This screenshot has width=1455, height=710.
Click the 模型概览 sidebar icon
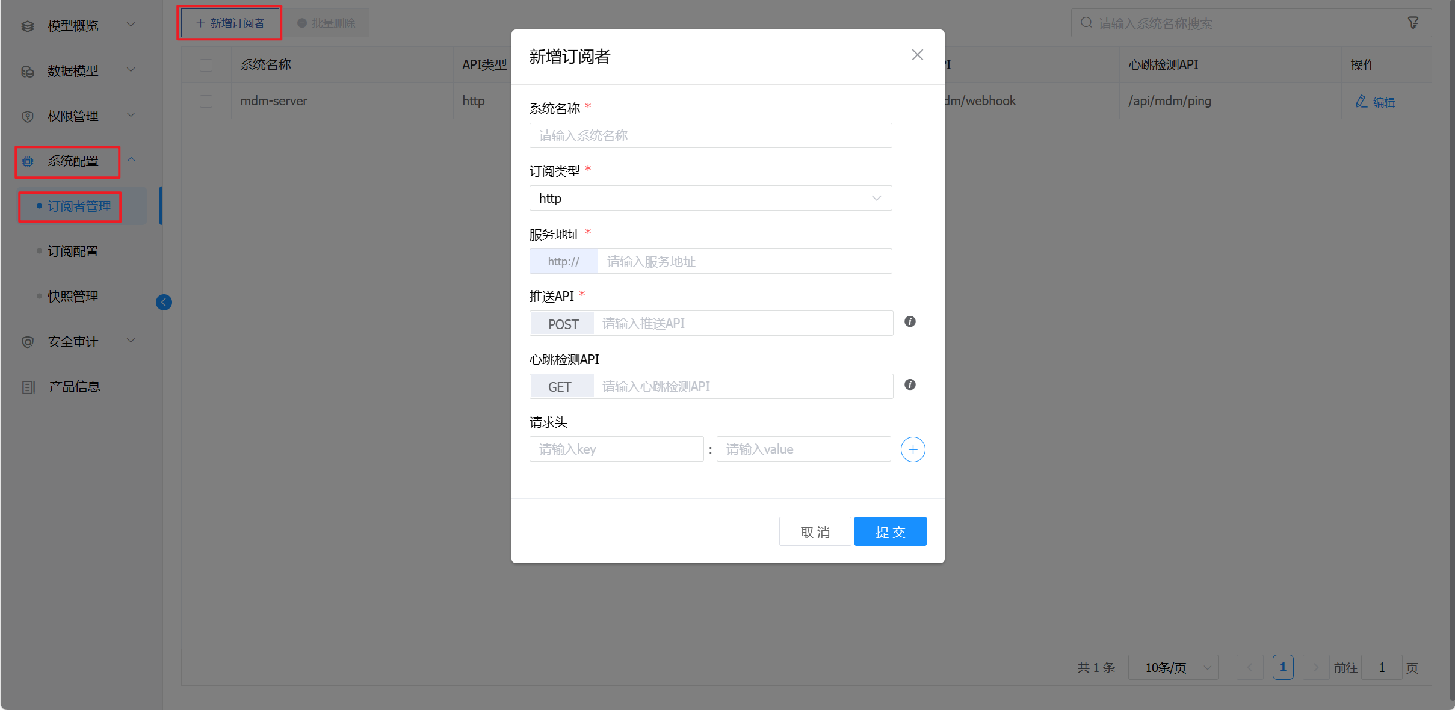[x=28, y=26]
